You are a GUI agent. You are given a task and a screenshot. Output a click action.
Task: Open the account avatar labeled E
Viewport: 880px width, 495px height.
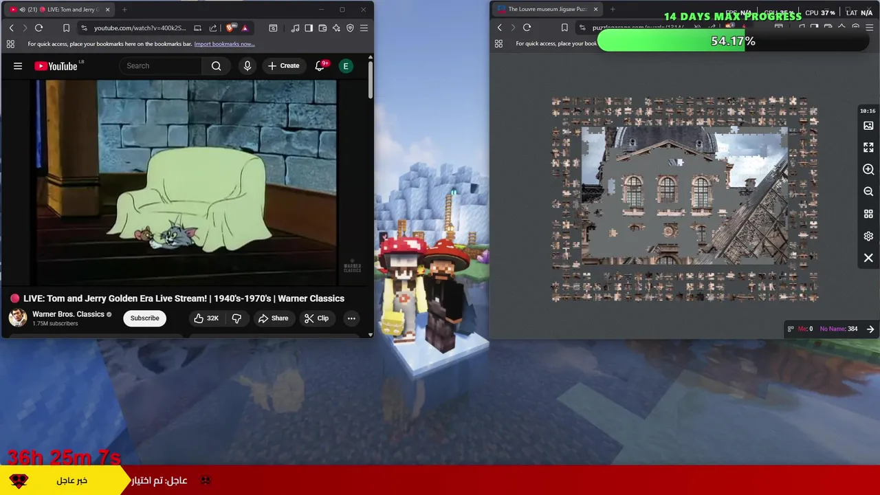(x=346, y=66)
